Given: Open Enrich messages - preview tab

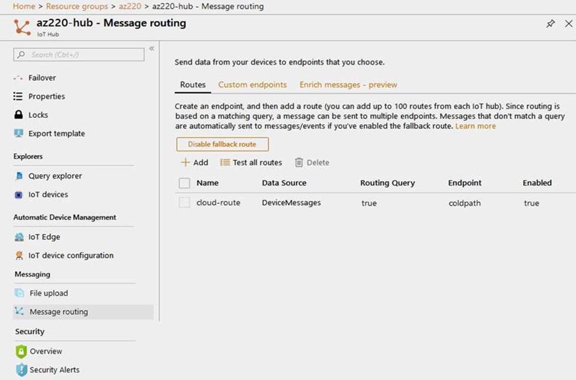Looking at the screenshot, I should click(x=348, y=85).
